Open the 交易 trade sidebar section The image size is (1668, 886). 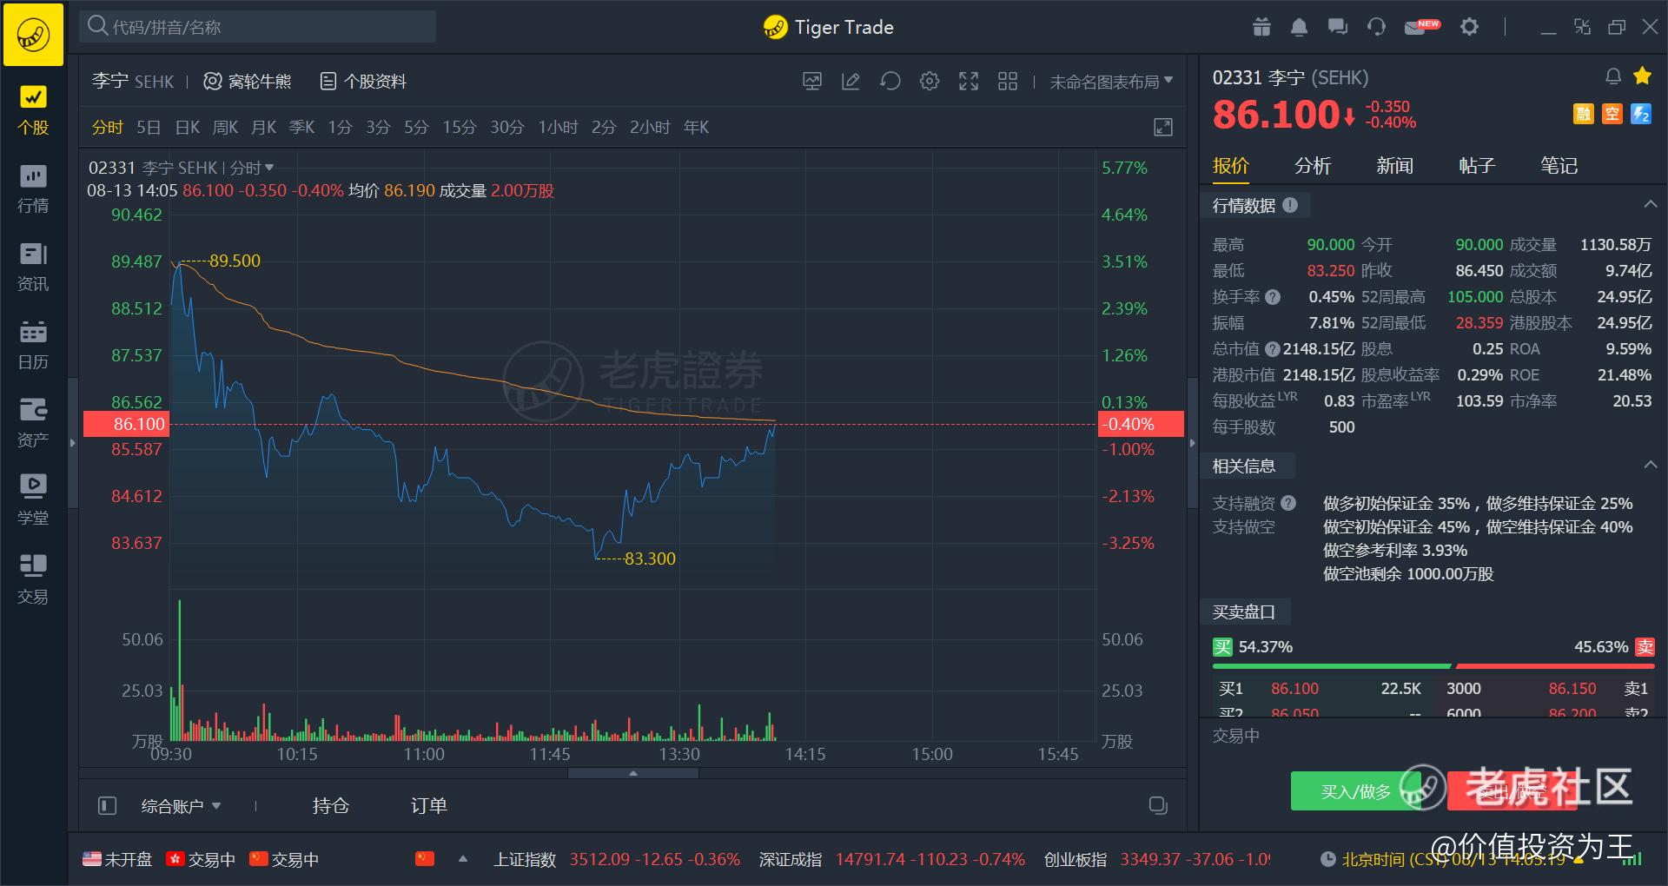click(x=33, y=579)
